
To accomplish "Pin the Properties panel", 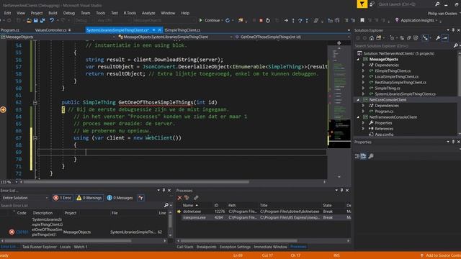I will tap(453, 142).
